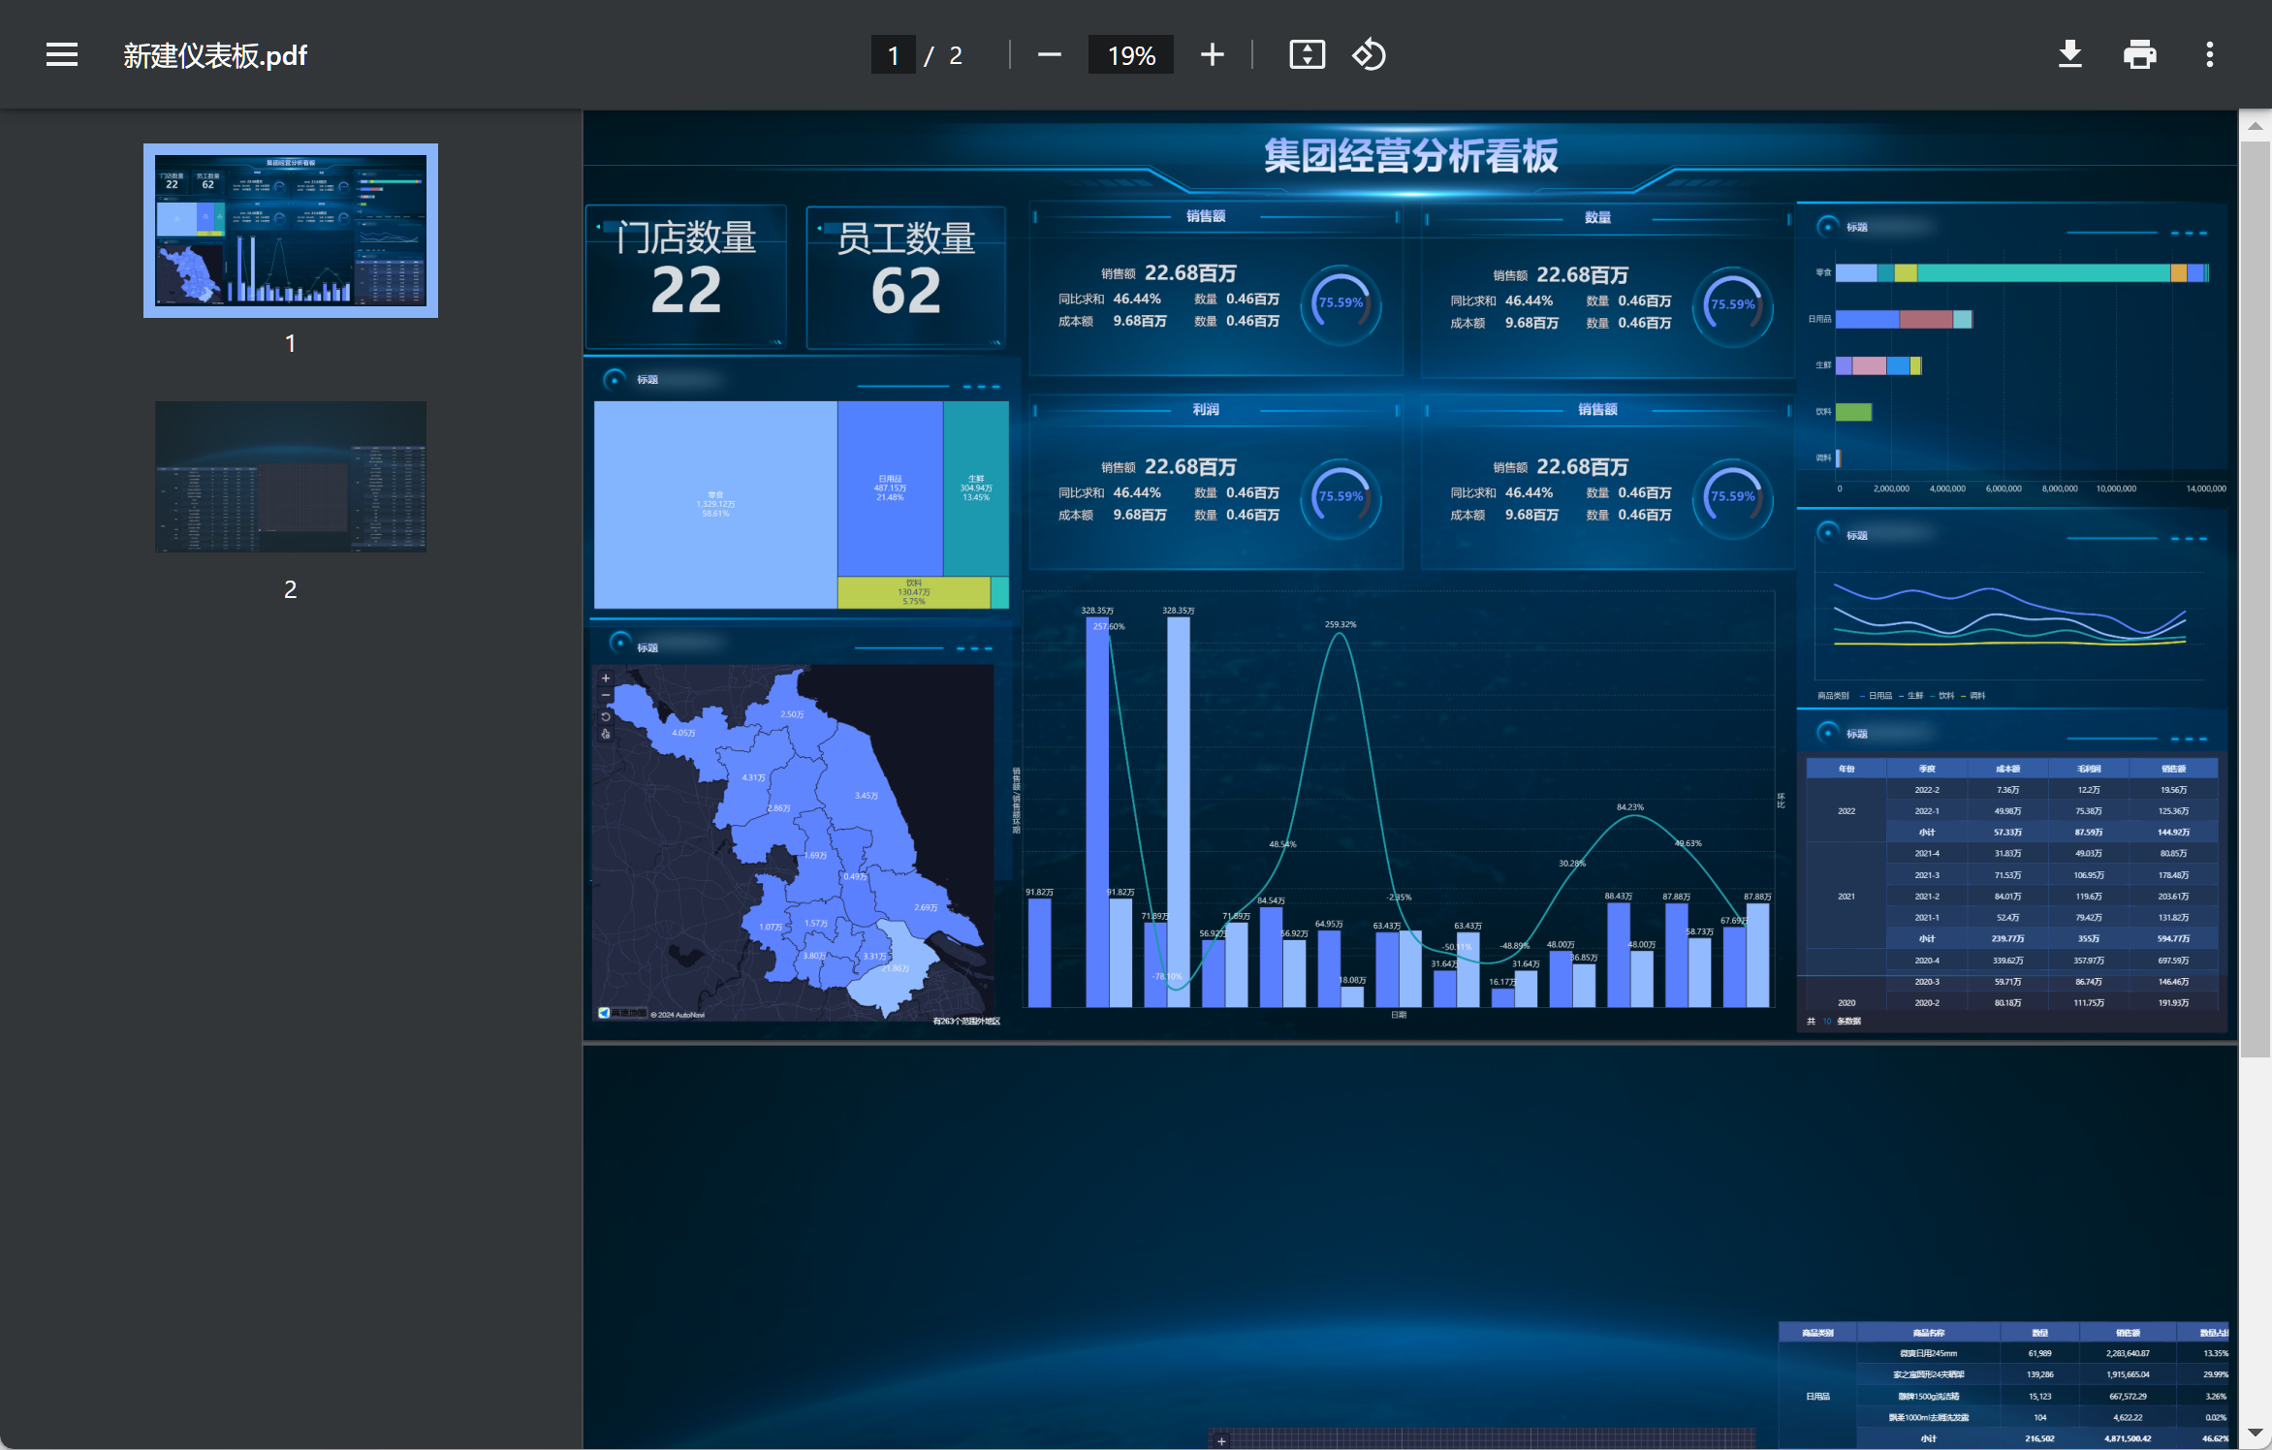This screenshot has height=1450, width=2272.
Task: Click the map zoom in plus icon
Action: [x=606, y=678]
